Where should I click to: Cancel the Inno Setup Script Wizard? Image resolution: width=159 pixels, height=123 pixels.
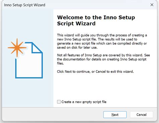(142, 115)
